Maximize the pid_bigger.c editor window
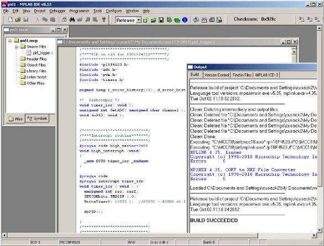This screenshot has width=324, height=246. tap(289, 42)
